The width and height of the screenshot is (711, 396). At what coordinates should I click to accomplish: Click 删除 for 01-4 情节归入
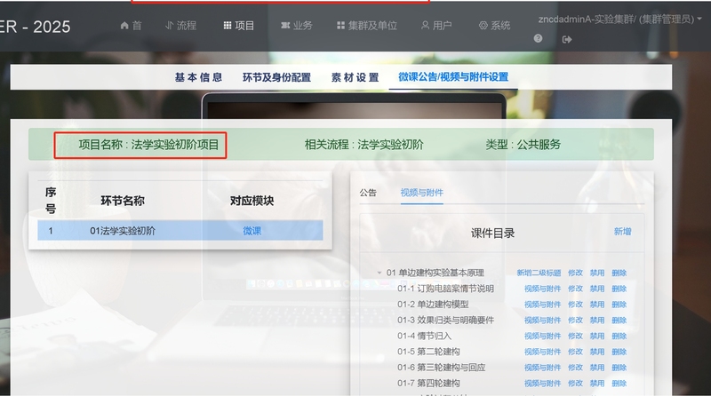tap(619, 337)
